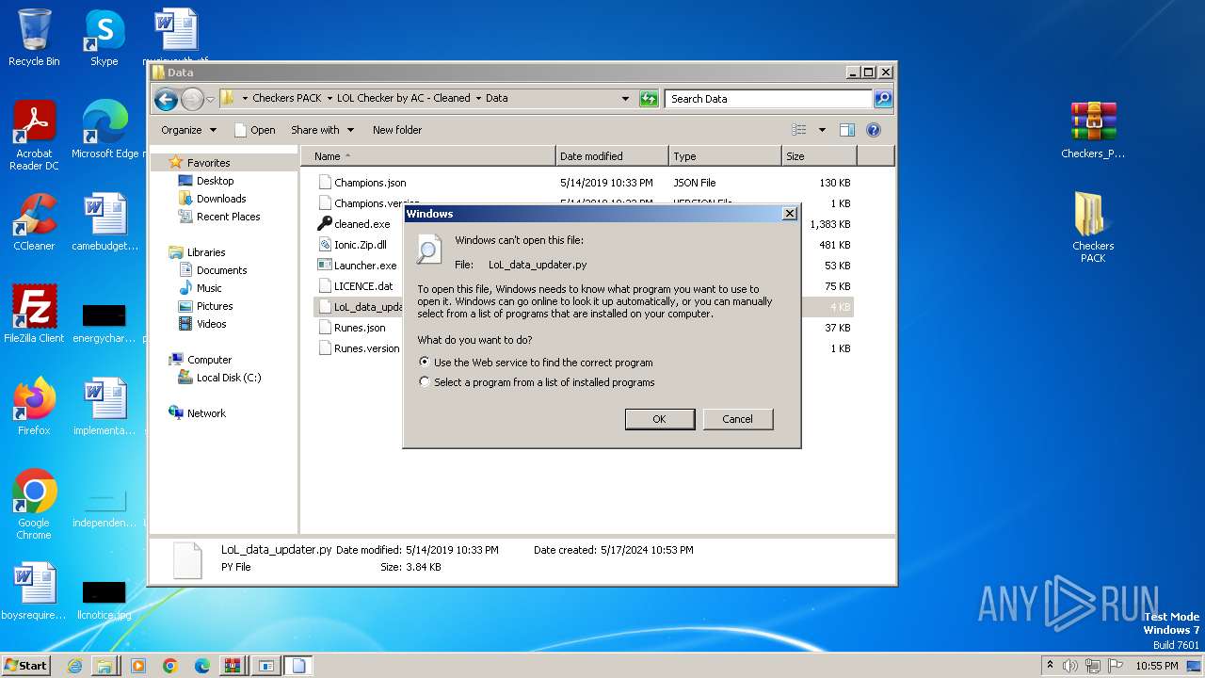The height and width of the screenshot is (678, 1205).
Task: Open the Recycle Bin desktop icon
Action: pyautogui.click(x=34, y=38)
